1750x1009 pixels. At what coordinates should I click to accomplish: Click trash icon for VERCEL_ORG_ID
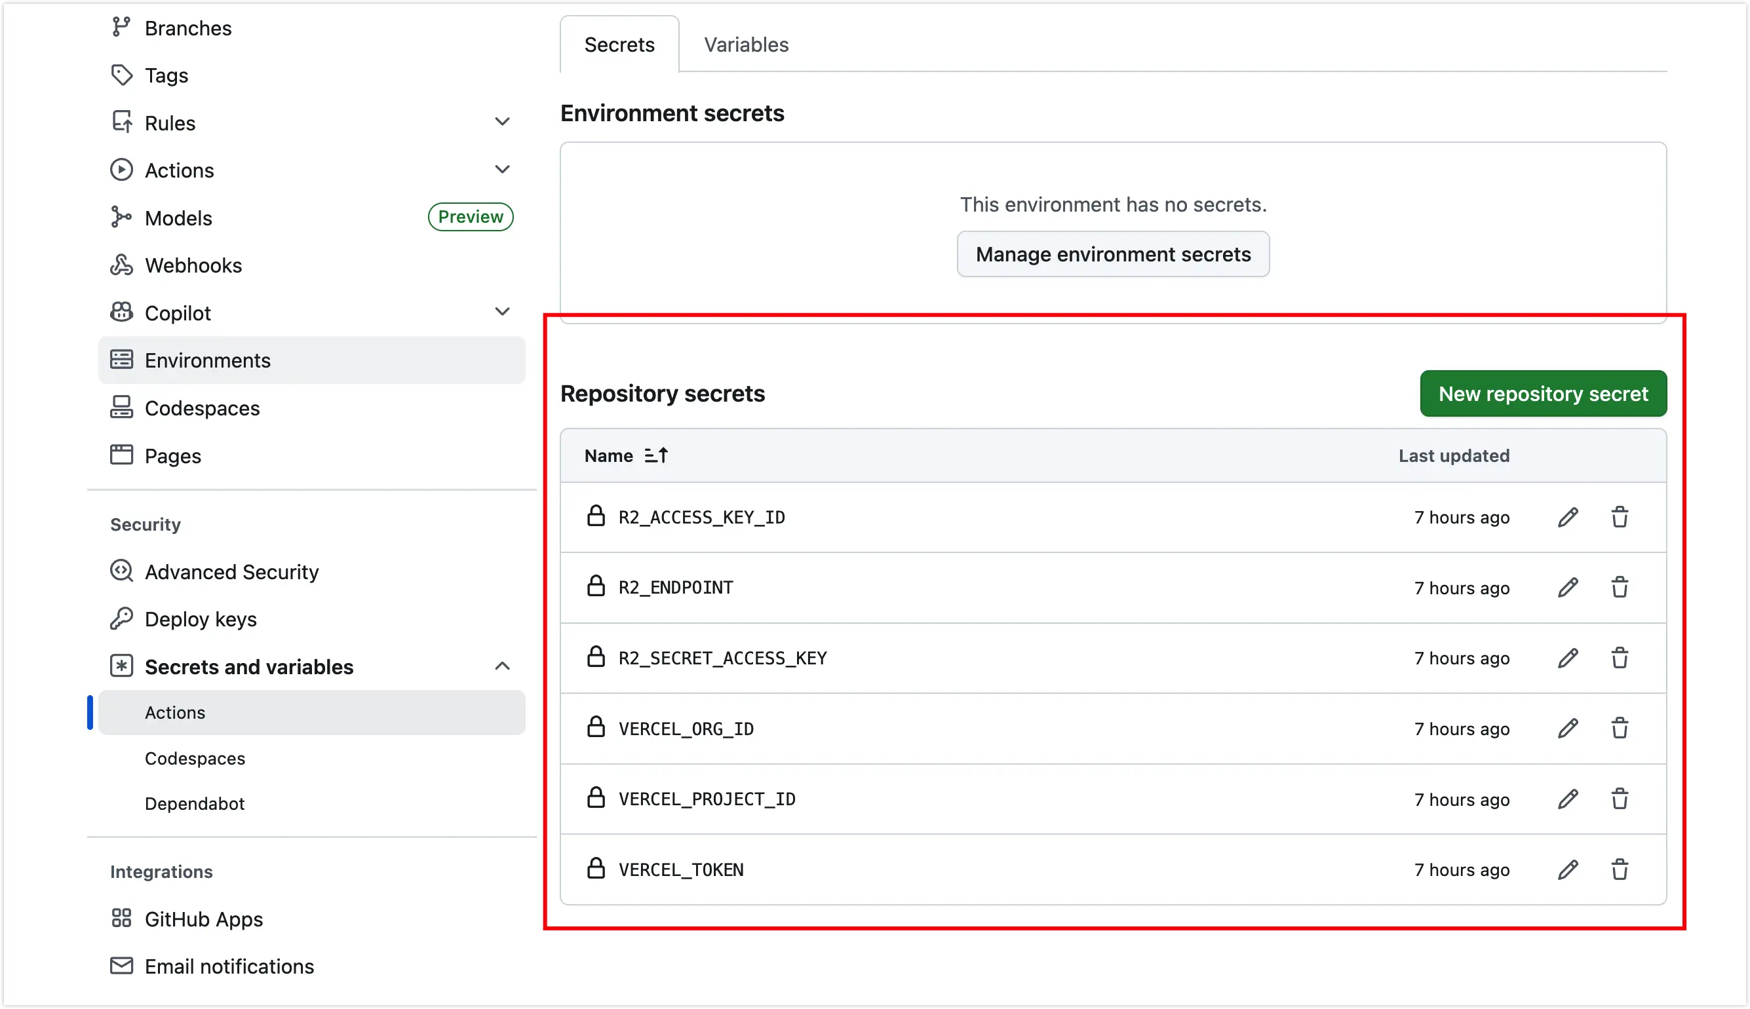pyautogui.click(x=1619, y=729)
